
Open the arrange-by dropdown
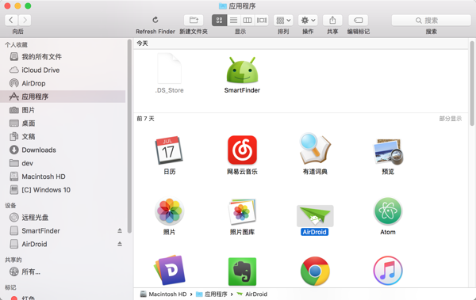coord(283,21)
